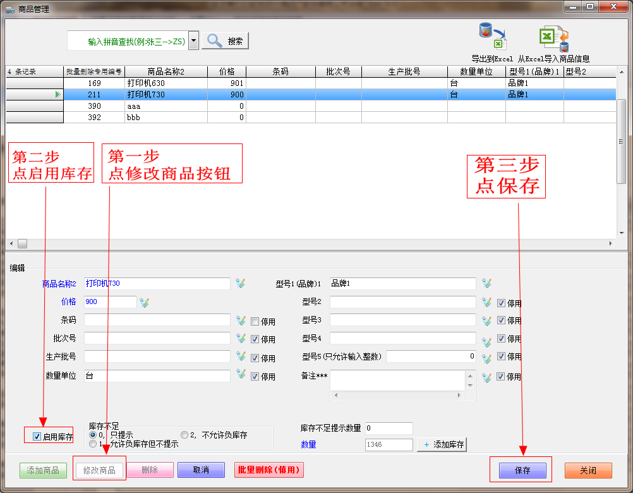Click the 关闭 button
633x493 pixels.
588,470
